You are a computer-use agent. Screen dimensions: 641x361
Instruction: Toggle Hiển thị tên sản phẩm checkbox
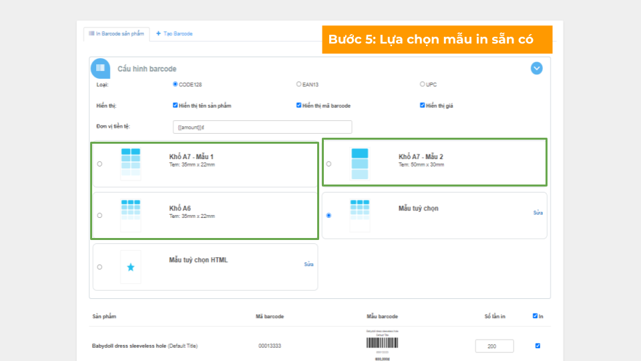(175, 105)
